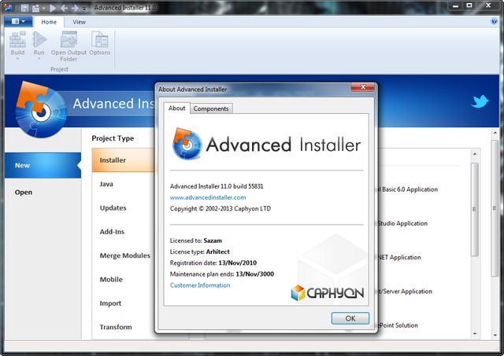This screenshot has width=504, height=356.
Task: Expand the Run dropdown arrow
Action: pos(39,59)
